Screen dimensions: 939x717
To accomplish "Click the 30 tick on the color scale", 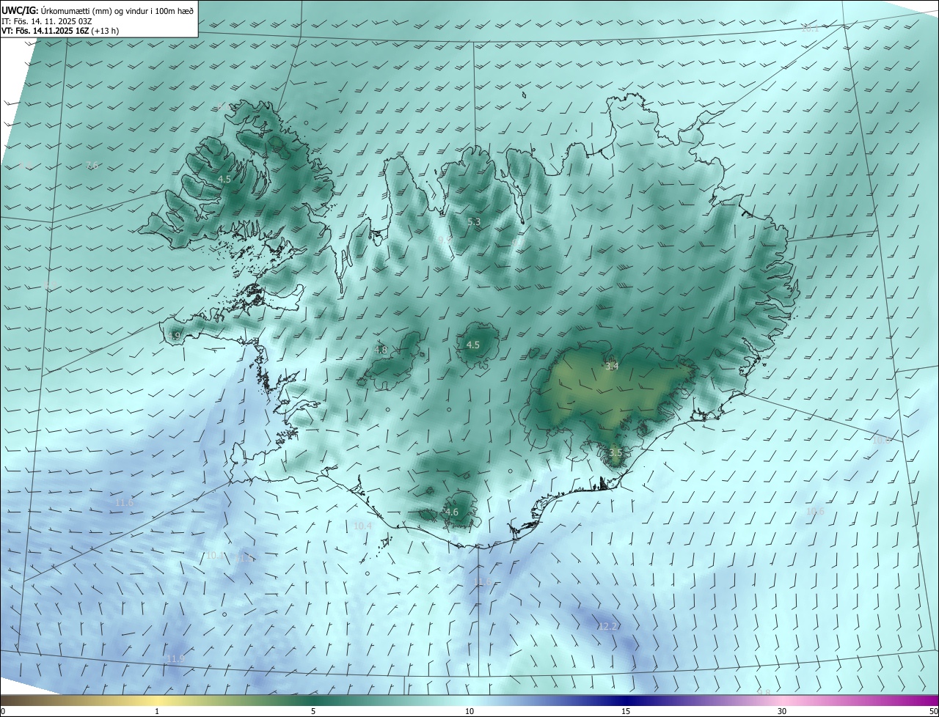I will (782, 711).
